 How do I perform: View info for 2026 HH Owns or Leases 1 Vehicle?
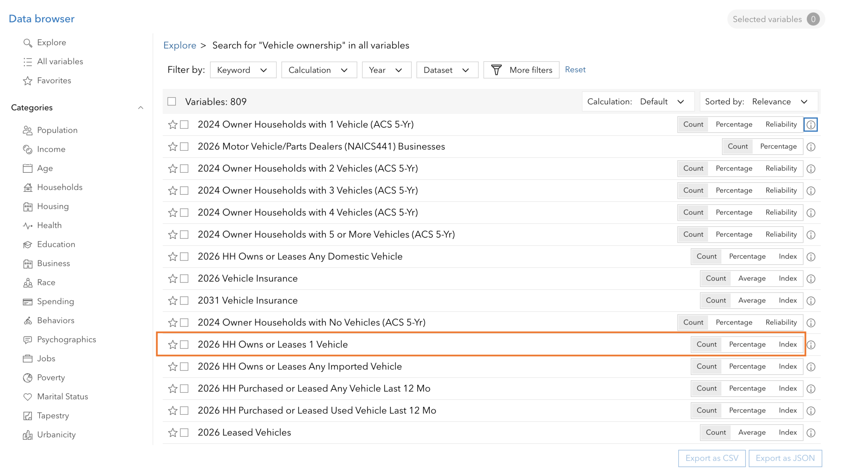point(811,344)
